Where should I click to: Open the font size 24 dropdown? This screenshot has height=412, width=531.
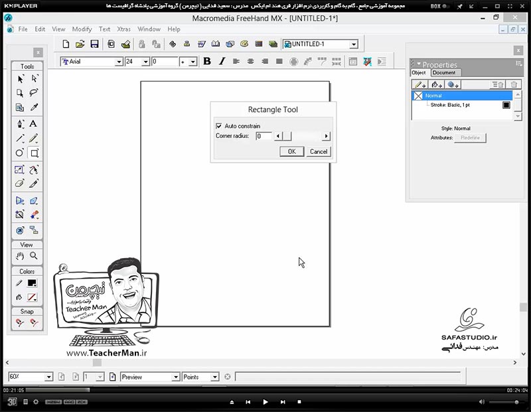[145, 62]
